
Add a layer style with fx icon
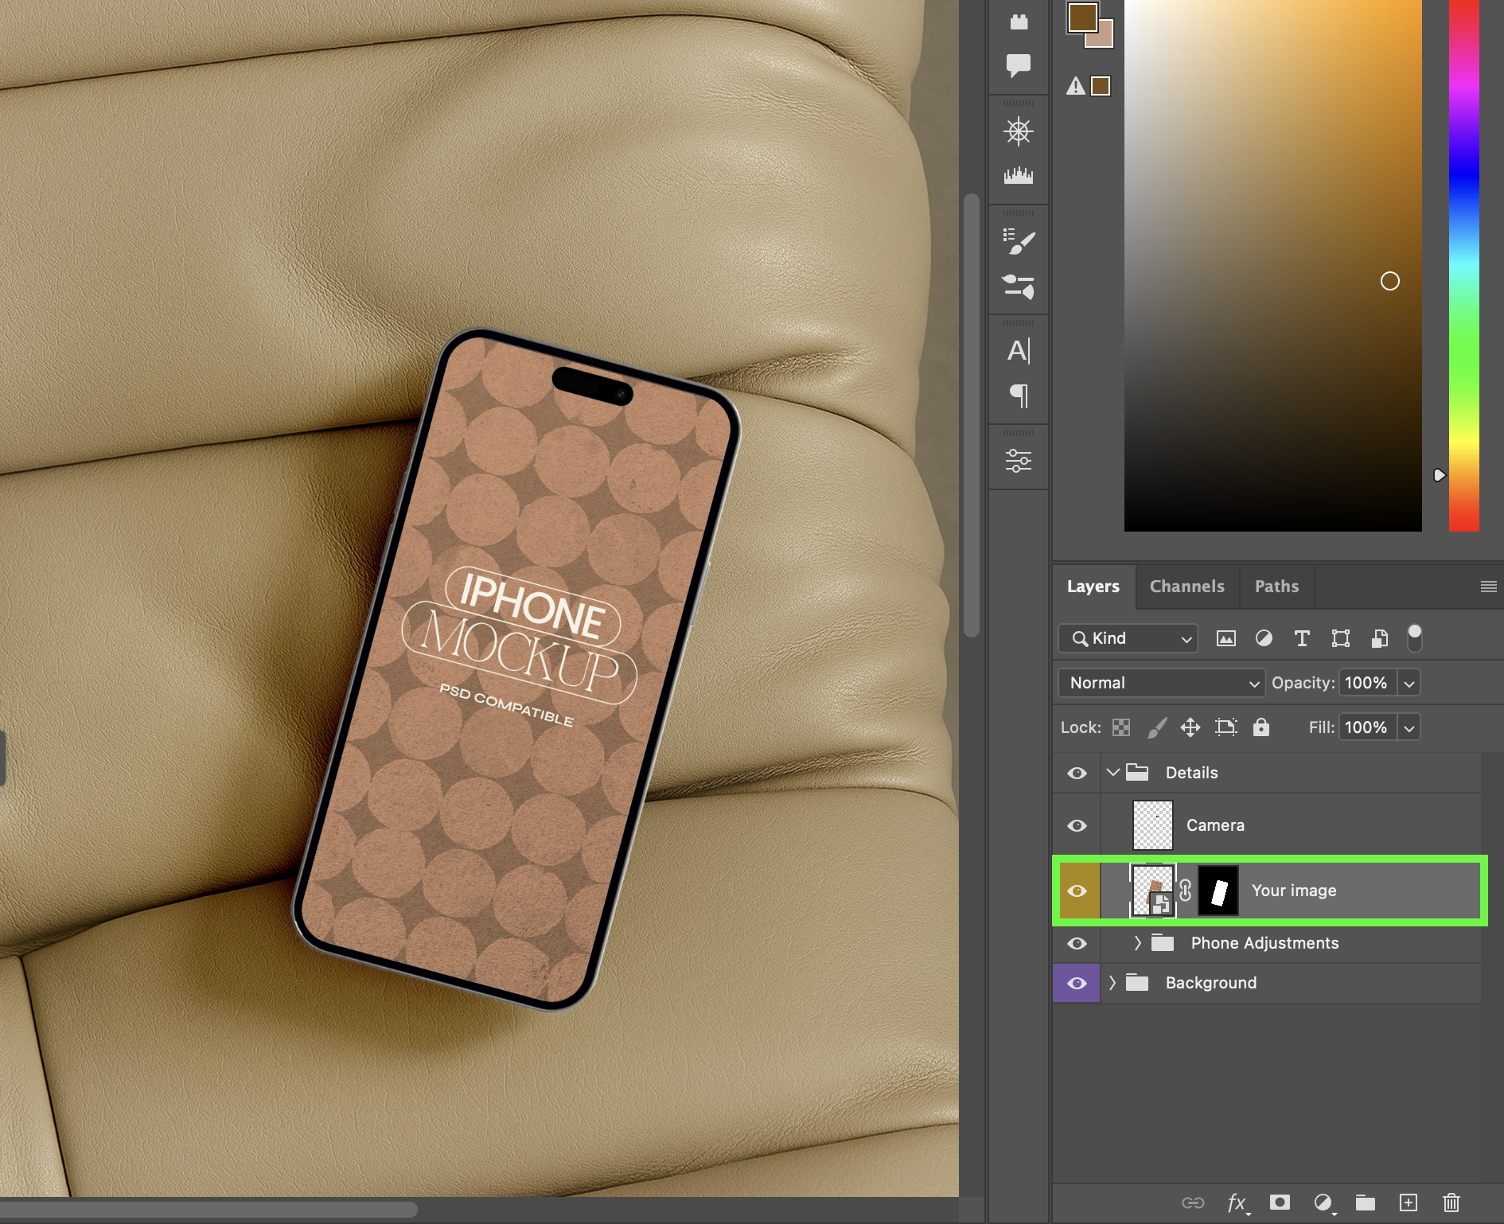[1237, 1203]
